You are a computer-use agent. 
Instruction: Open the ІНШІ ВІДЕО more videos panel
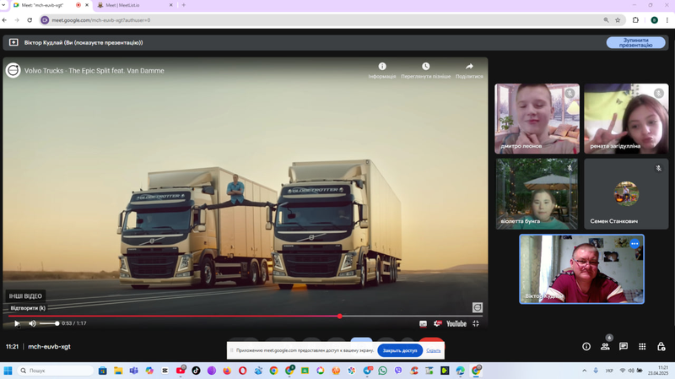point(25,296)
